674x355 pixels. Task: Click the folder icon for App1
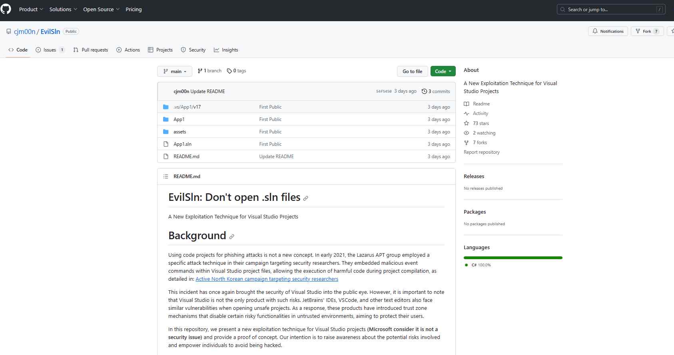coord(166,119)
